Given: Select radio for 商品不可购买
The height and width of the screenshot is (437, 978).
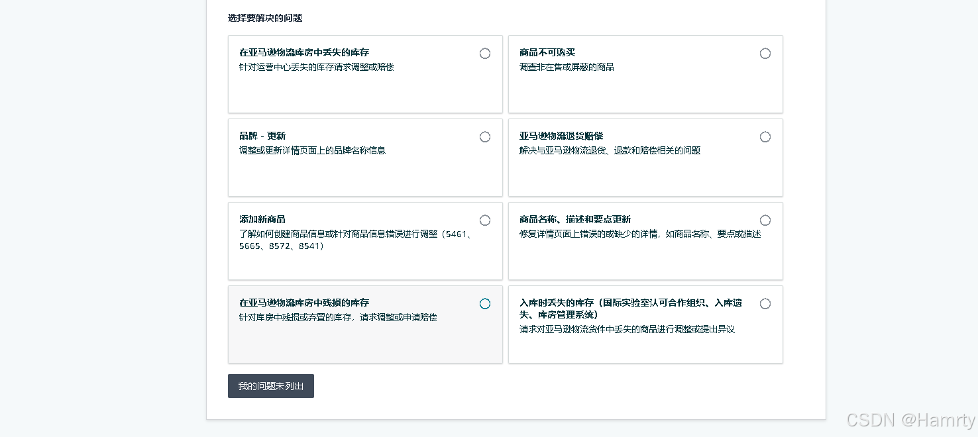Looking at the screenshot, I should pos(765,54).
